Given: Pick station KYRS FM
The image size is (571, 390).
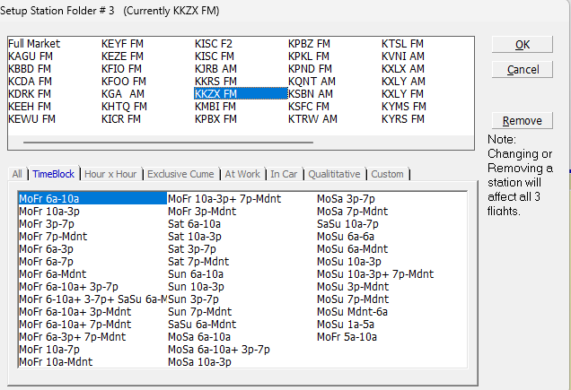Looking at the screenshot, I should tap(403, 119).
